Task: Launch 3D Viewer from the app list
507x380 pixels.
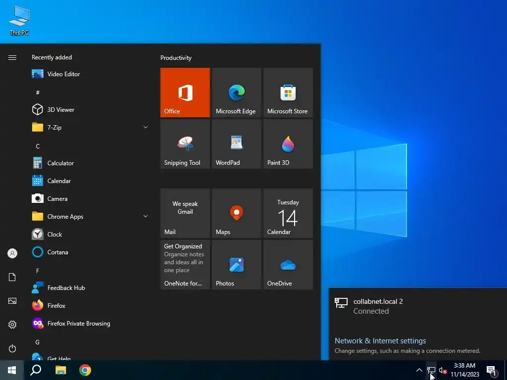Action: (91, 109)
